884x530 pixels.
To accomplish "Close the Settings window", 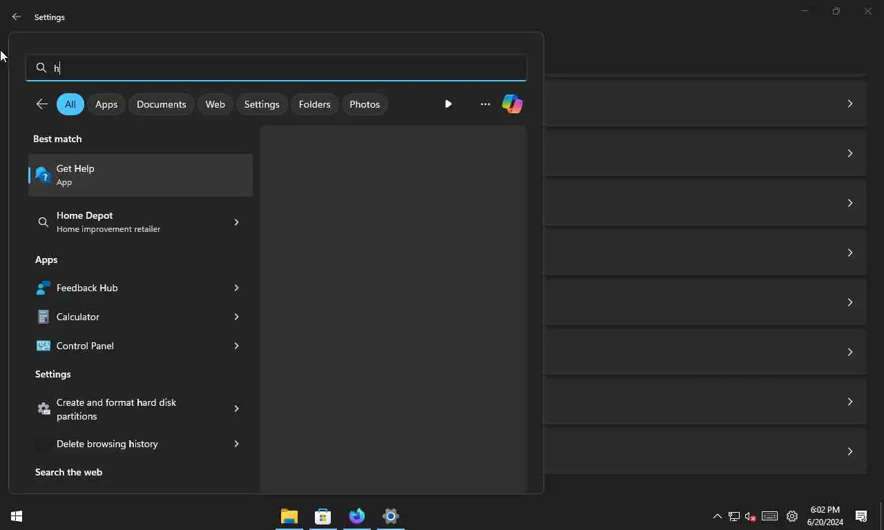I will 868,11.
